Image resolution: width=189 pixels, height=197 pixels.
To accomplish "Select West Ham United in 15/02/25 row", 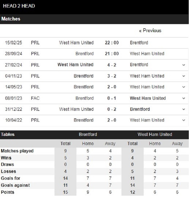I will [76, 43].
